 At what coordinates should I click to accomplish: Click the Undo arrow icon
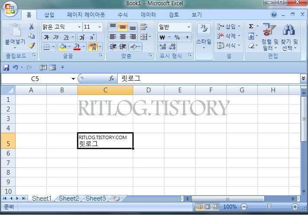(15, 68)
